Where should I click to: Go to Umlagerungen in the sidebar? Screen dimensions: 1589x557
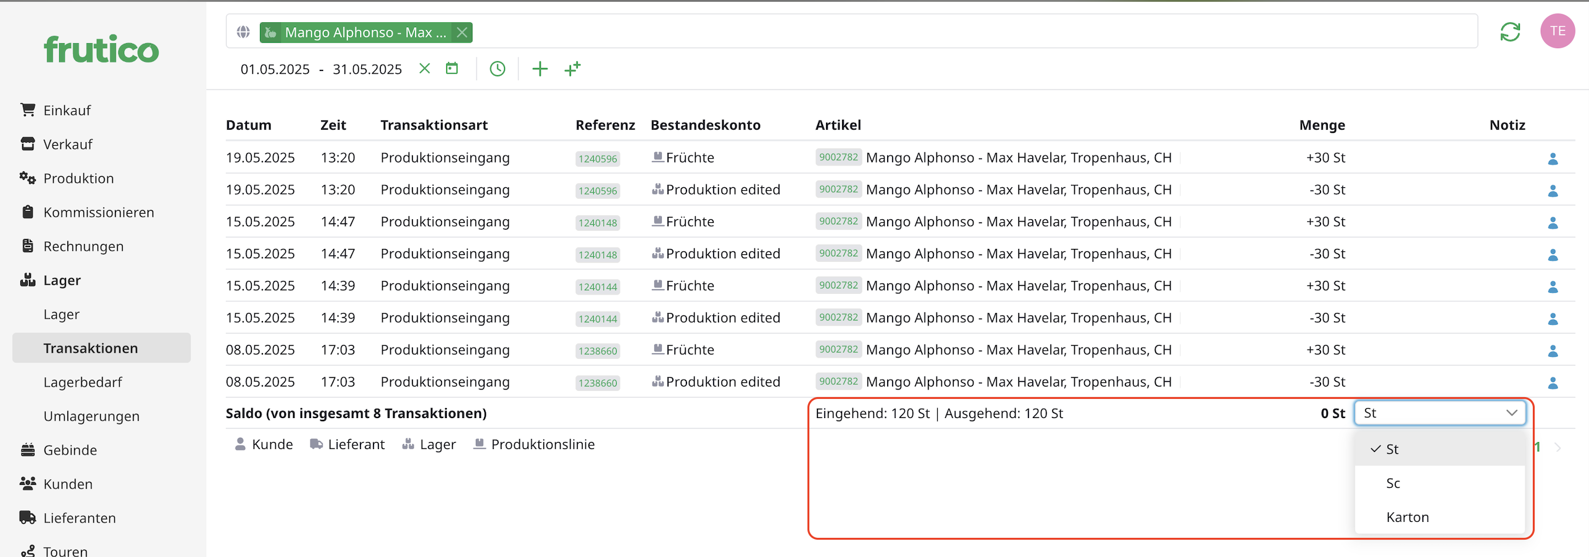(91, 417)
